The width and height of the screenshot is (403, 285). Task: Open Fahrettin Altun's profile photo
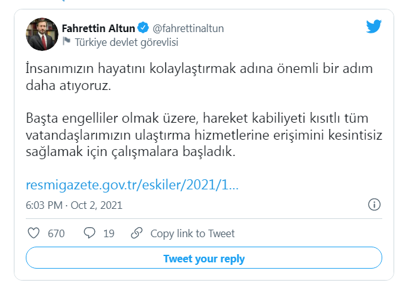(42, 35)
